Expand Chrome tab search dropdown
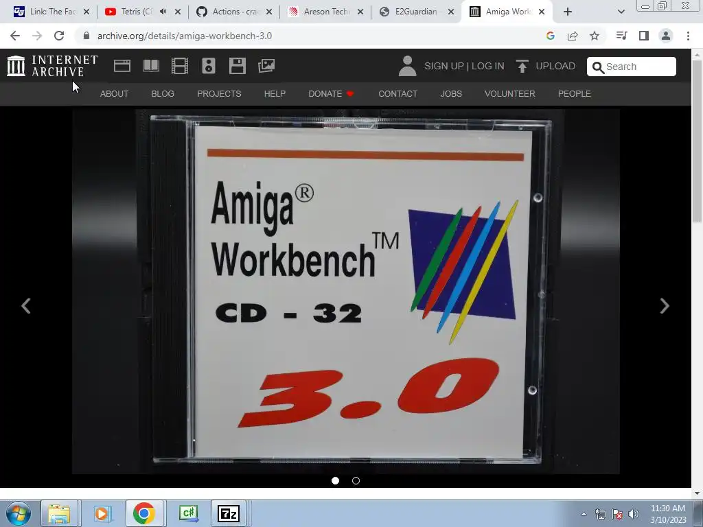This screenshot has height=527, width=703. point(621,12)
